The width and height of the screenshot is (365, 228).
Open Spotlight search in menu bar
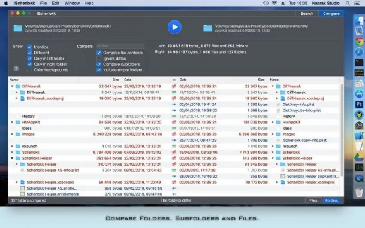pos(348,3)
